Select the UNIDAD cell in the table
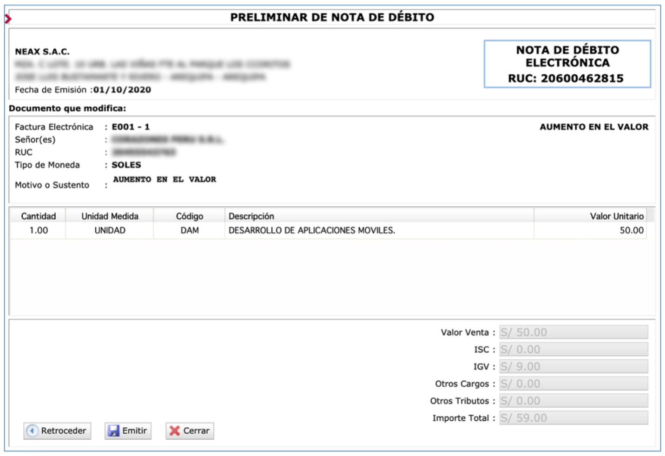 [110, 231]
